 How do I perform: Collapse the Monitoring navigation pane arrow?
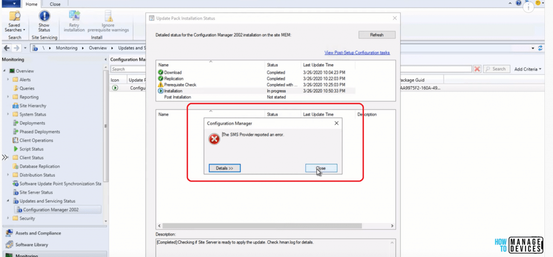point(106,60)
